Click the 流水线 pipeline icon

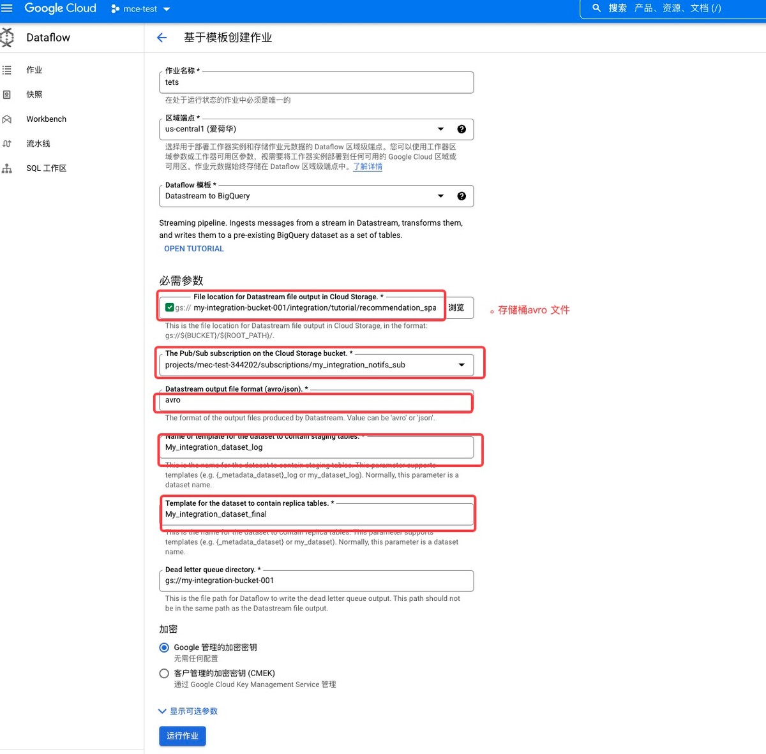(x=7, y=144)
